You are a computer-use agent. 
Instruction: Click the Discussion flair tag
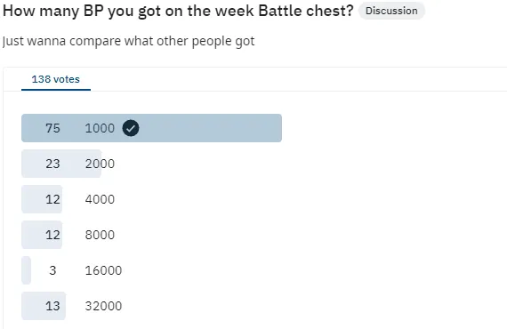(391, 11)
